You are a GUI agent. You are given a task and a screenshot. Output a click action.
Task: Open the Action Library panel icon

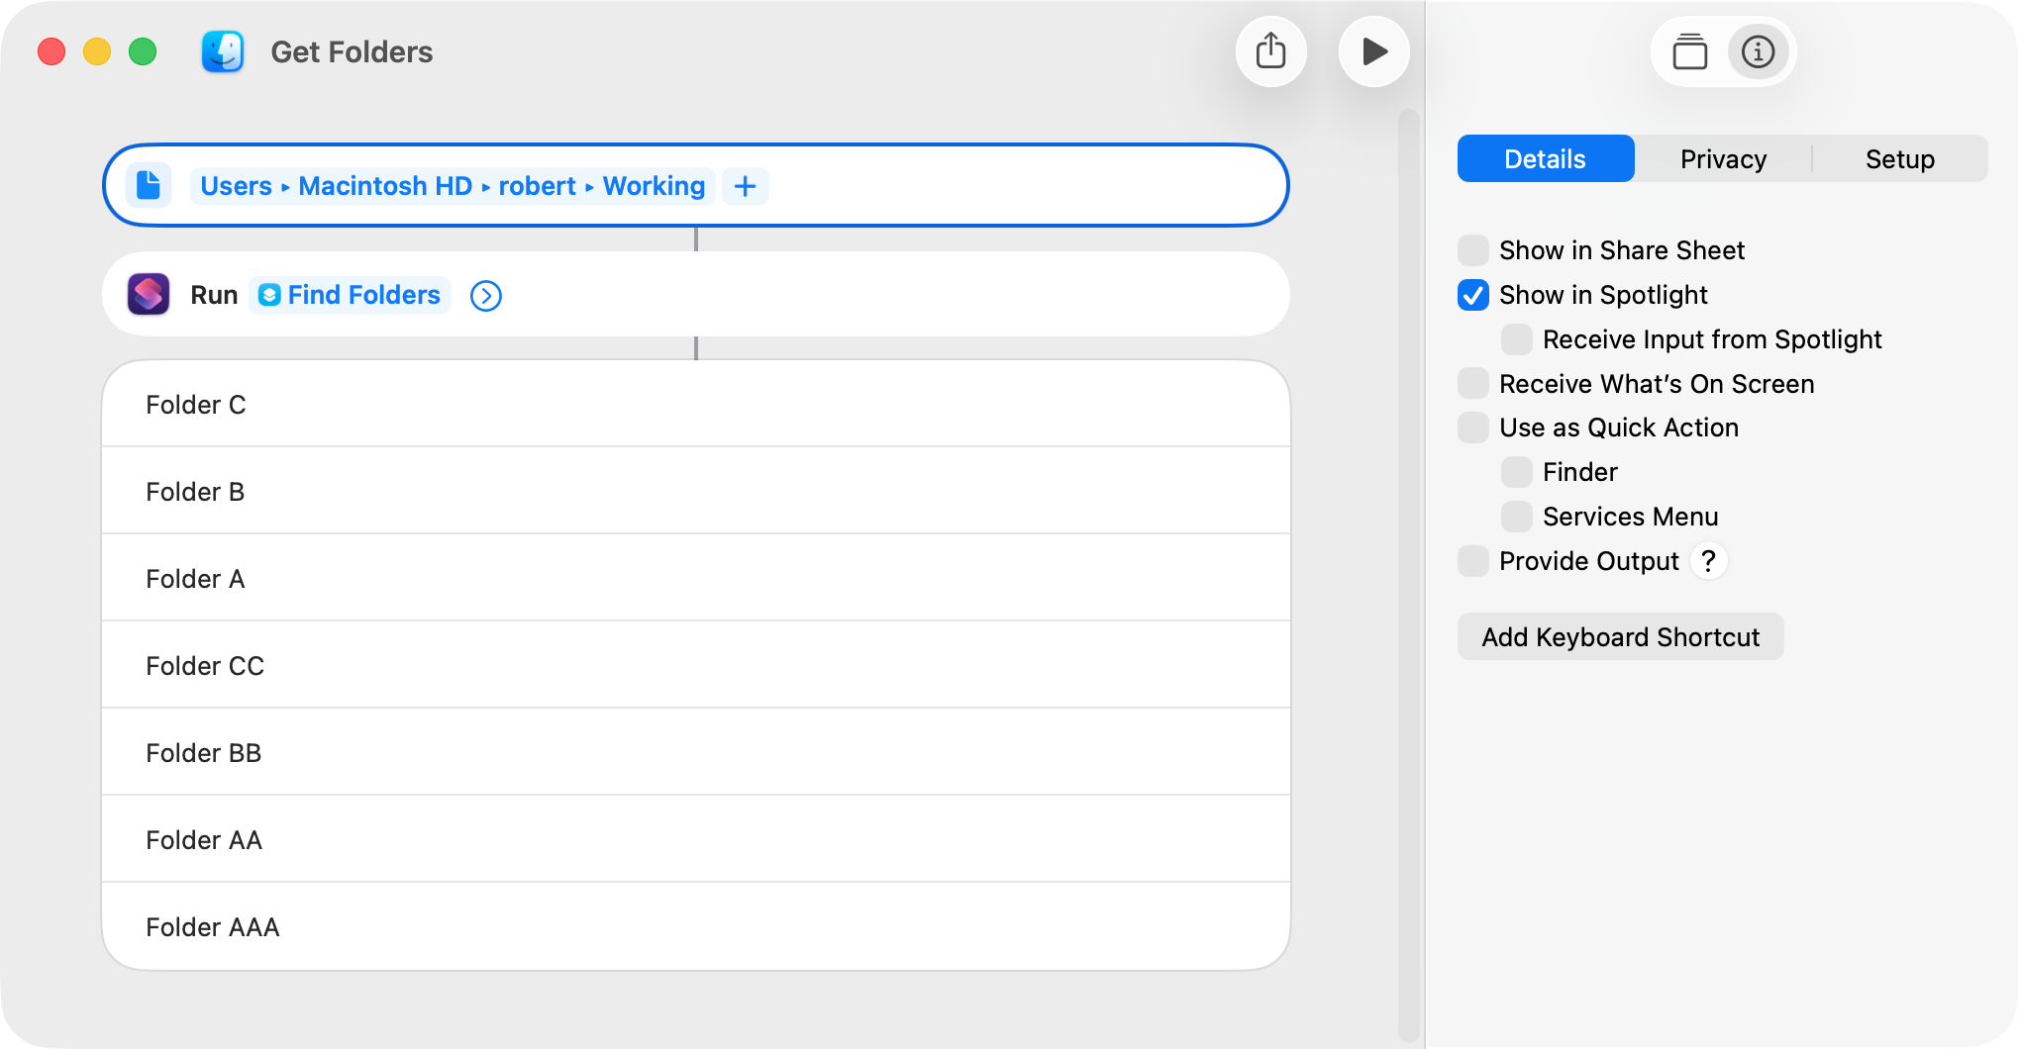tap(1689, 51)
